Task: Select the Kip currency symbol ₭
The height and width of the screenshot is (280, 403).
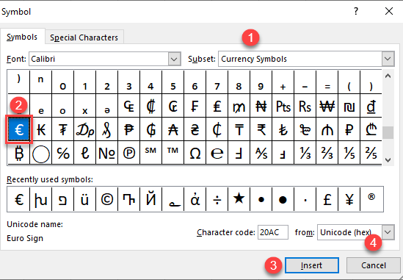Action: pyautogui.click(x=41, y=129)
